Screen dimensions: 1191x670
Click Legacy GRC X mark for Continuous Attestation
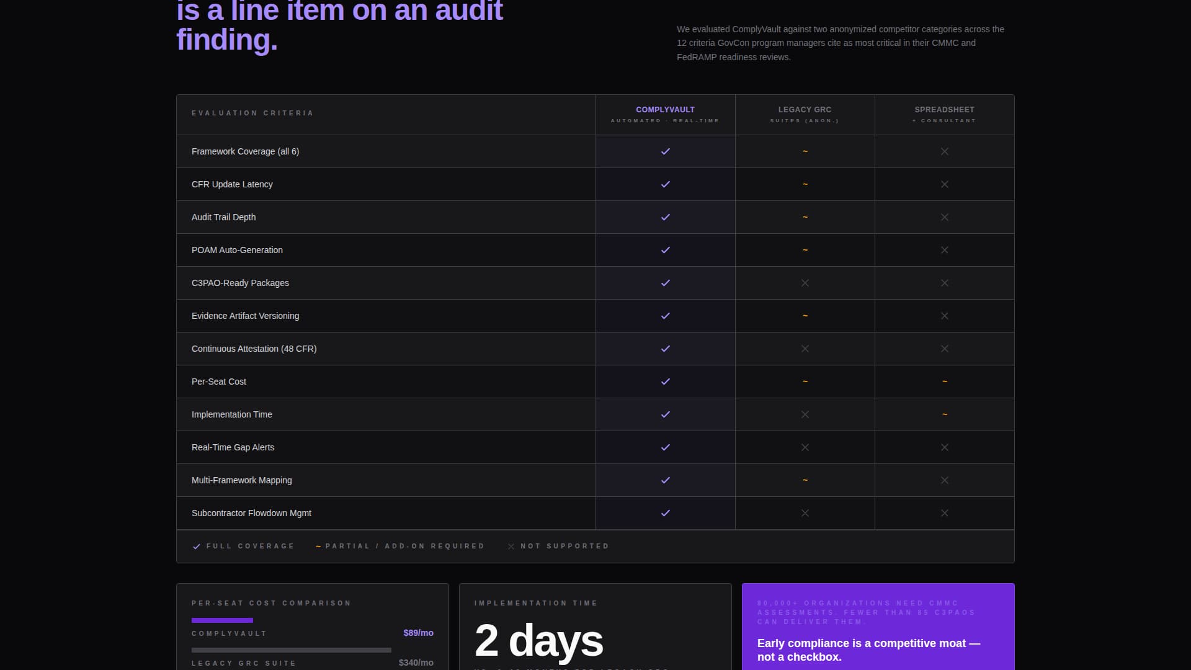tap(805, 349)
